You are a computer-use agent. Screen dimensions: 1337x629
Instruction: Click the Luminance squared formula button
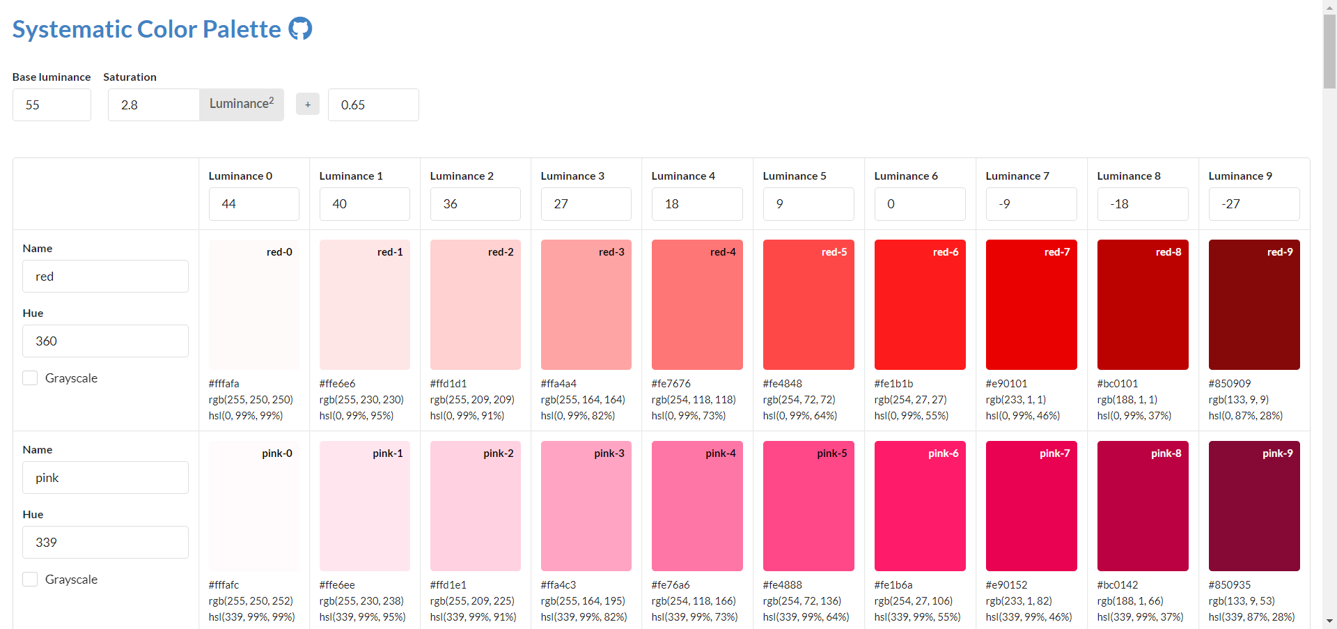(241, 104)
